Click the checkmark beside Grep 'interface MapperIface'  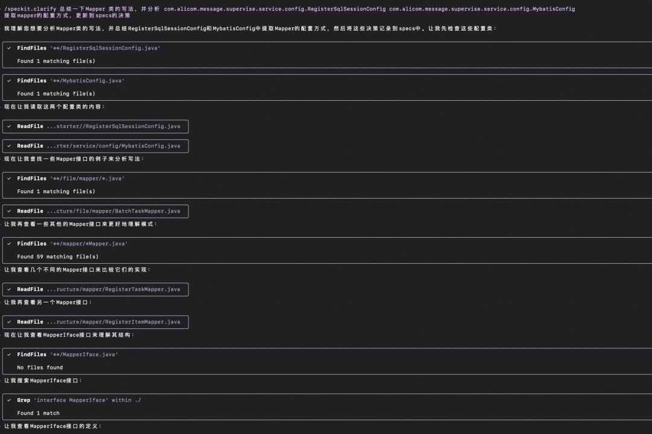[x=9, y=400]
